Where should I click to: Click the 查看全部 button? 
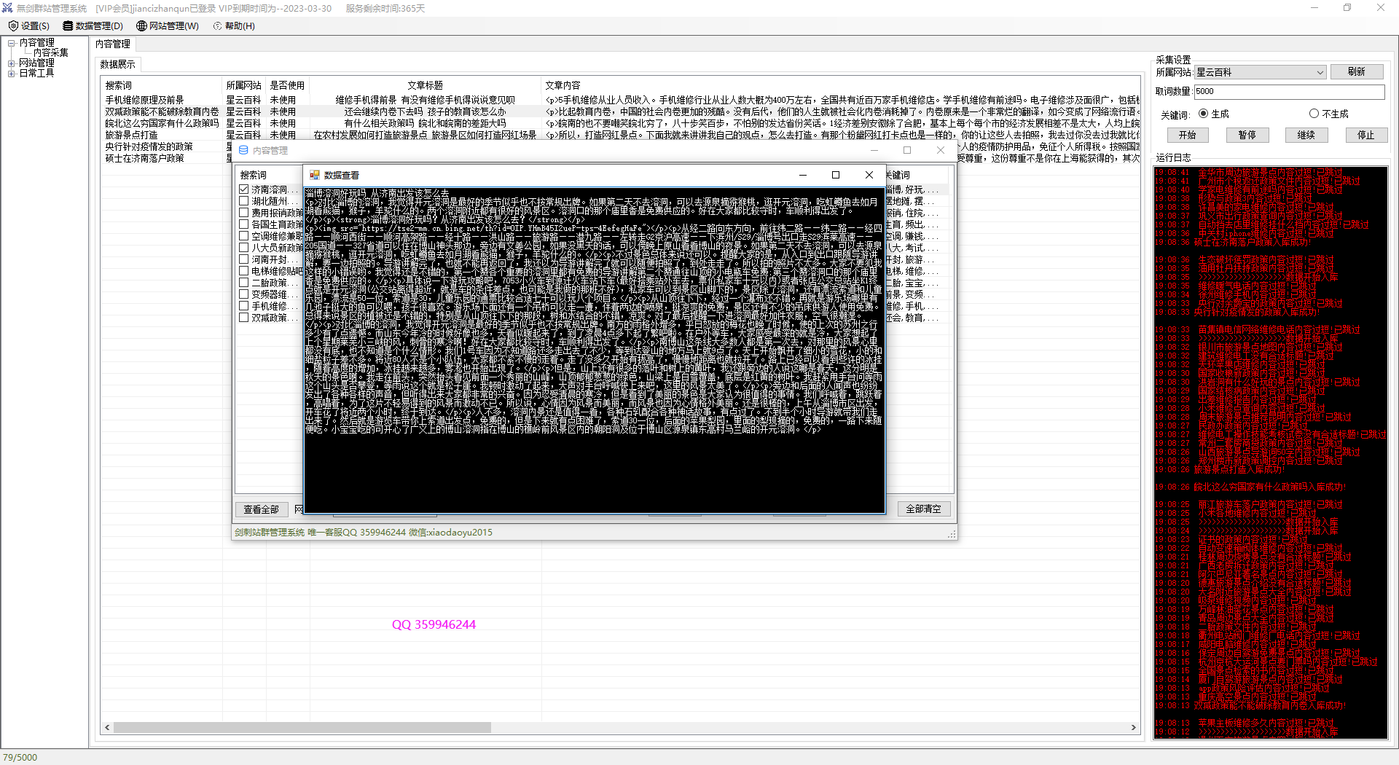tap(262, 509)
